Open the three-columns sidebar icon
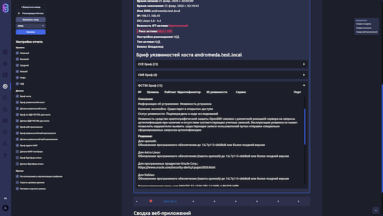Viewport: 383px width, 216px height. coord(5,121)
